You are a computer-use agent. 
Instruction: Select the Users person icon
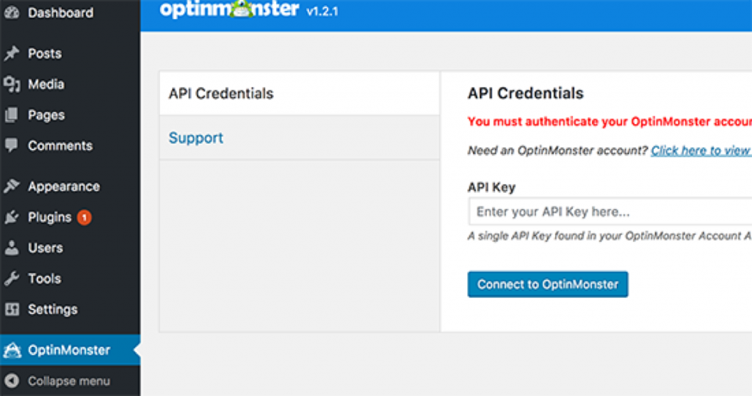click(12, 248)
